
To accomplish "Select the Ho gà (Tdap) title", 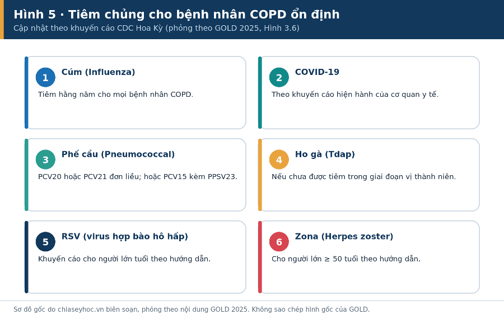I will tap(325, 154).
